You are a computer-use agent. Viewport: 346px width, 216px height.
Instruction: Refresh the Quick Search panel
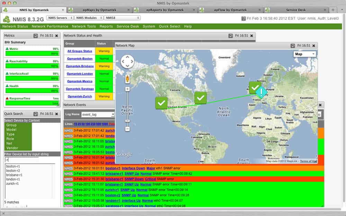[x=36, y=114]
